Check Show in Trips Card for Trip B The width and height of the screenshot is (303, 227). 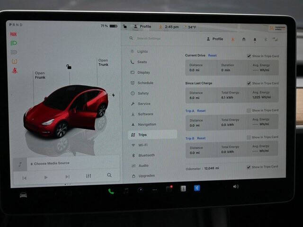pos(249,137)
